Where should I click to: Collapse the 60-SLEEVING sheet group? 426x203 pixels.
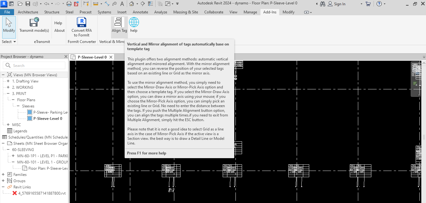(8, 150)
